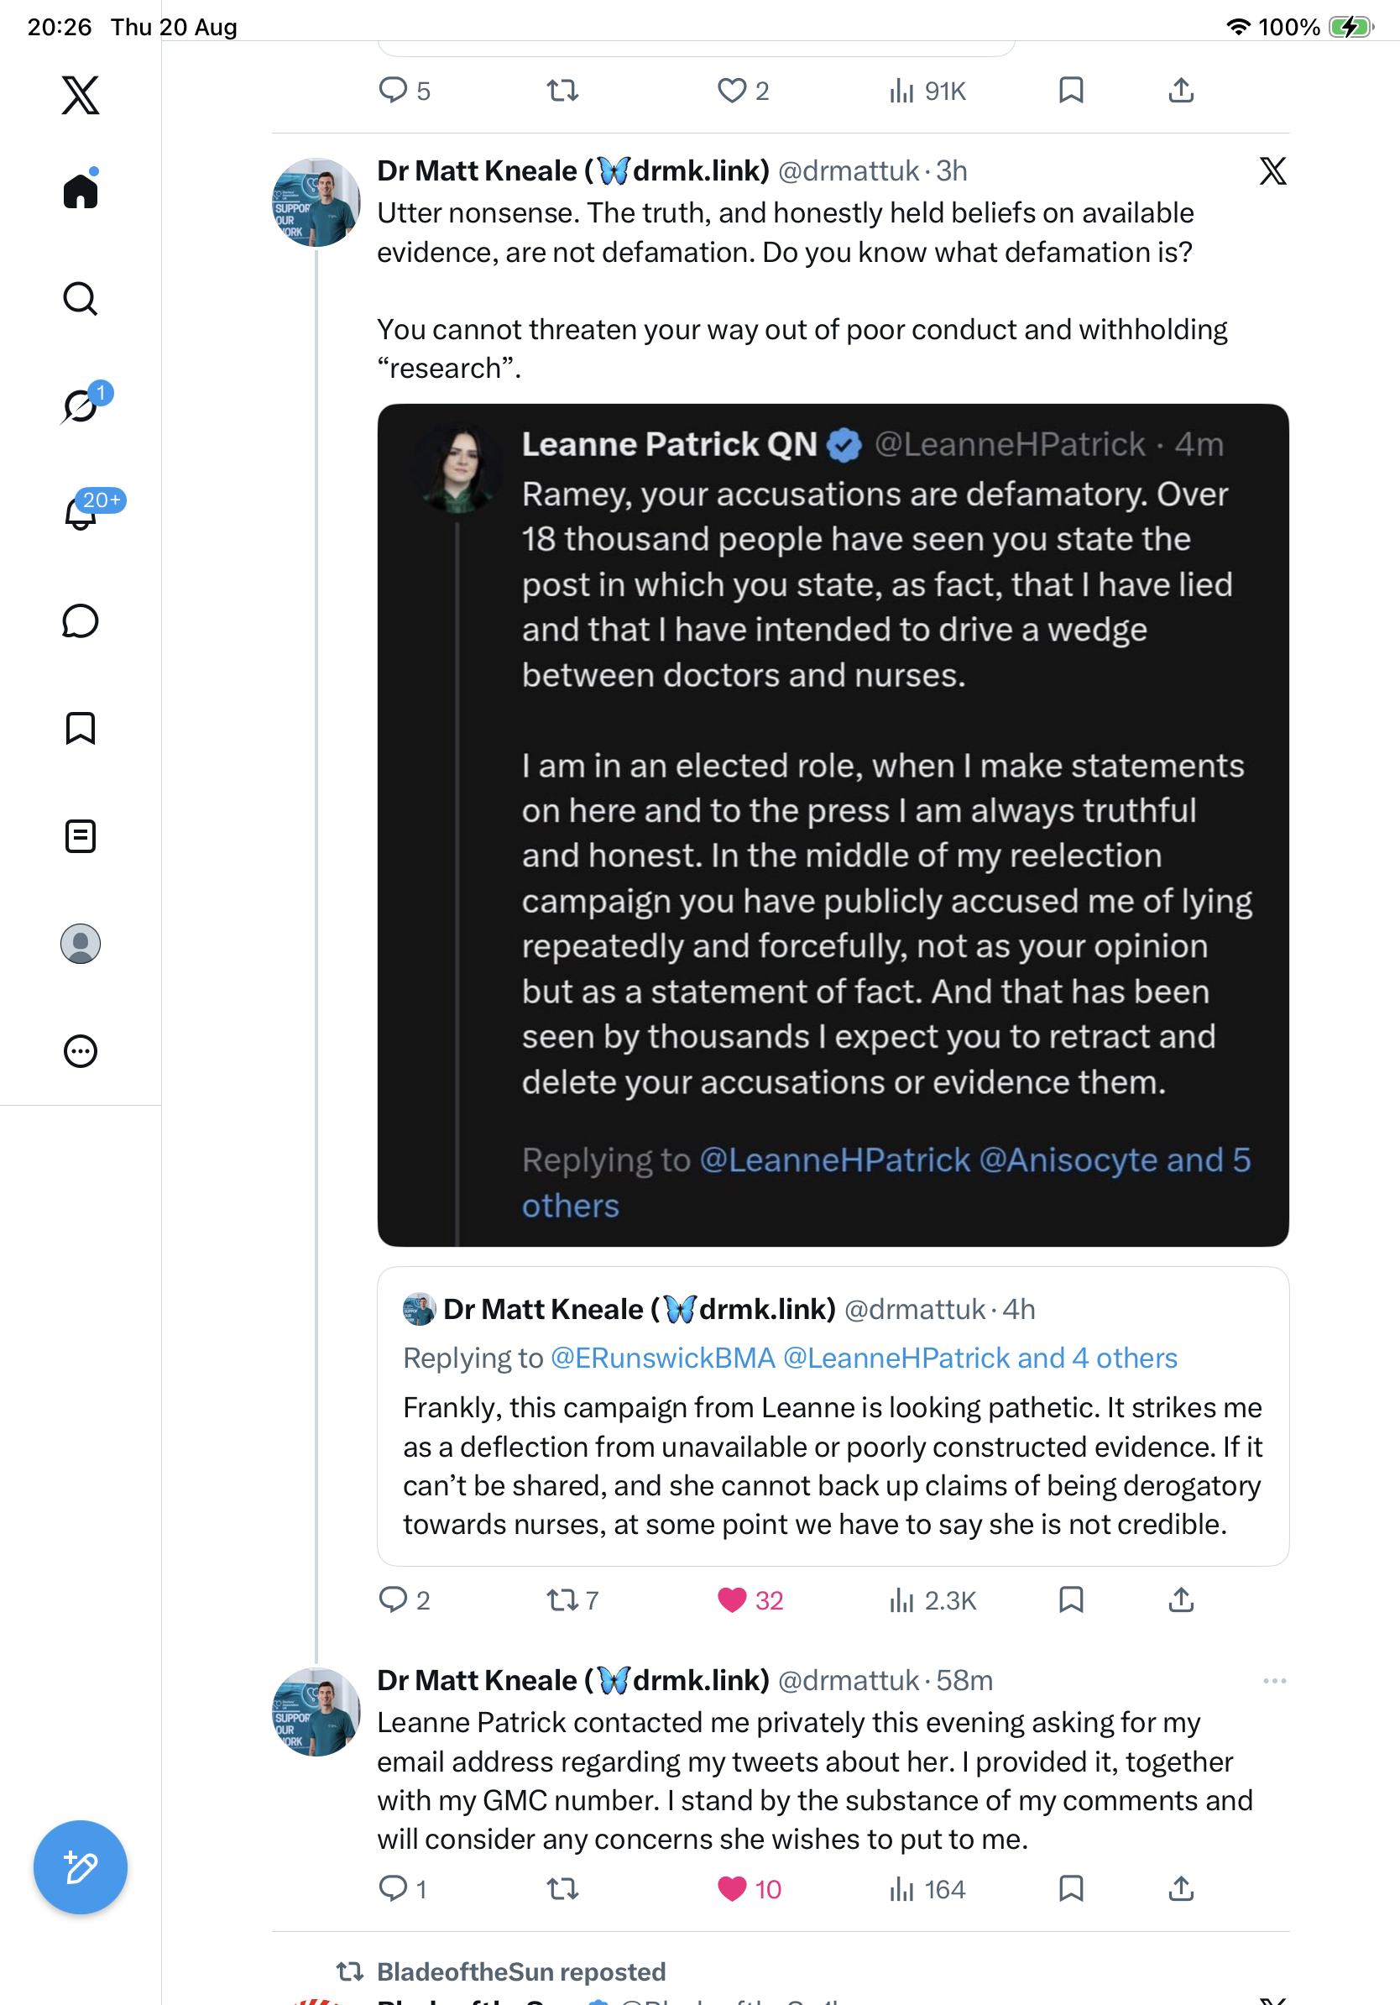Open the X home logo in the sidebar

click(81, 94)
